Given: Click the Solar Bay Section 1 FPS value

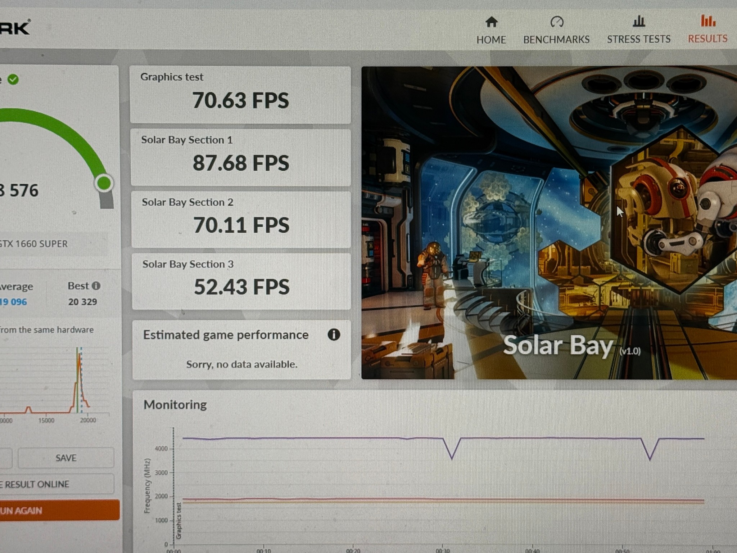Looking at the screenshot, I should 241,163.
